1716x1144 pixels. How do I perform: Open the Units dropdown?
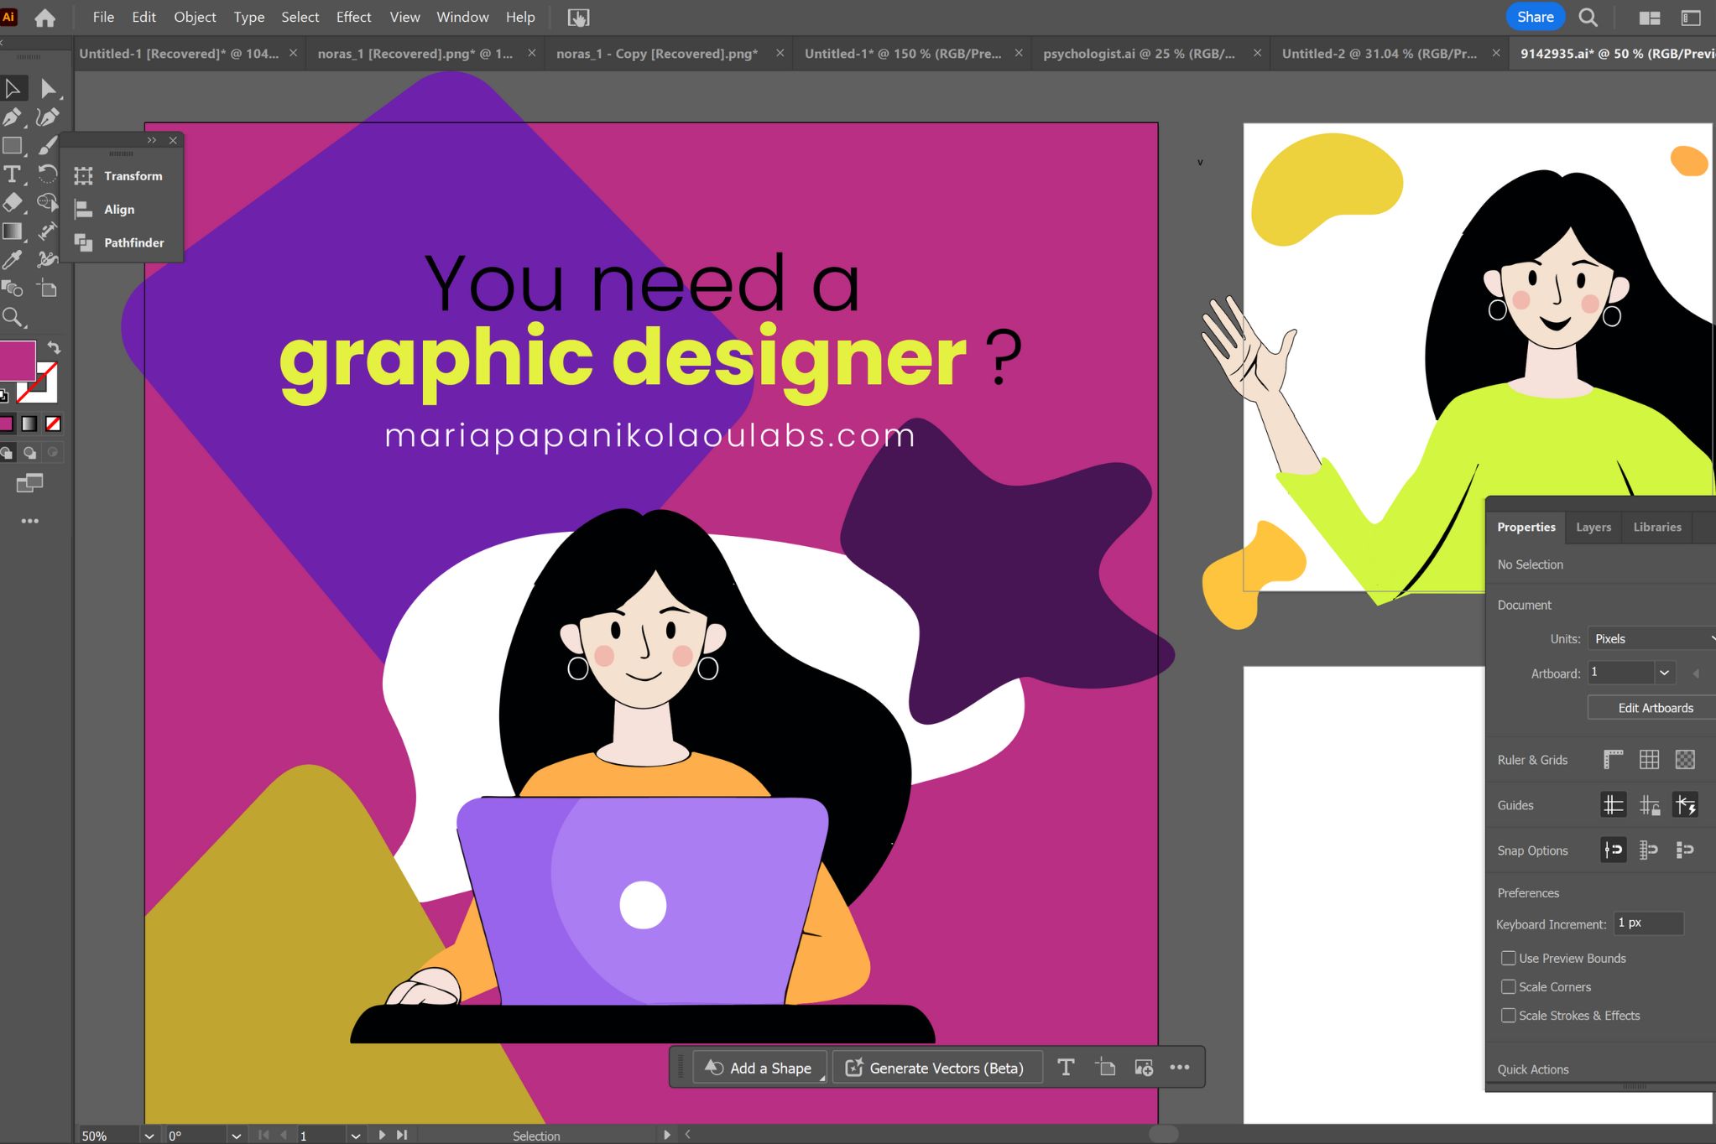pyautogui.click(x=1649, y=638)
